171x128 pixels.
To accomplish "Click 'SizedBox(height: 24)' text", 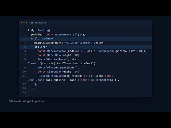I will click(x=63, y=72).
